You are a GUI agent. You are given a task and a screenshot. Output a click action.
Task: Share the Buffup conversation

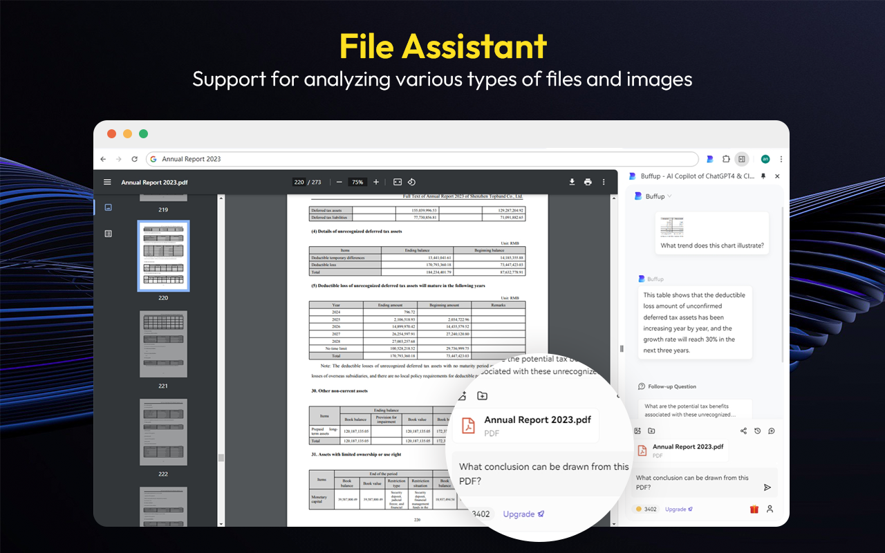click(x=743, y=431)
